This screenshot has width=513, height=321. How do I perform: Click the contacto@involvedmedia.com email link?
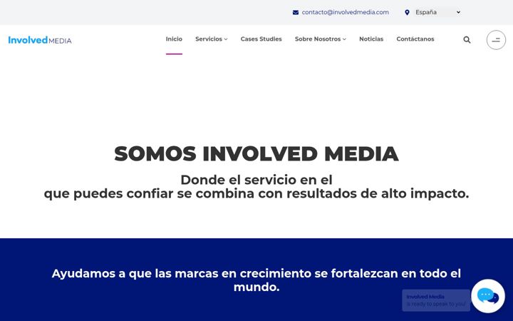pos(345,12)
